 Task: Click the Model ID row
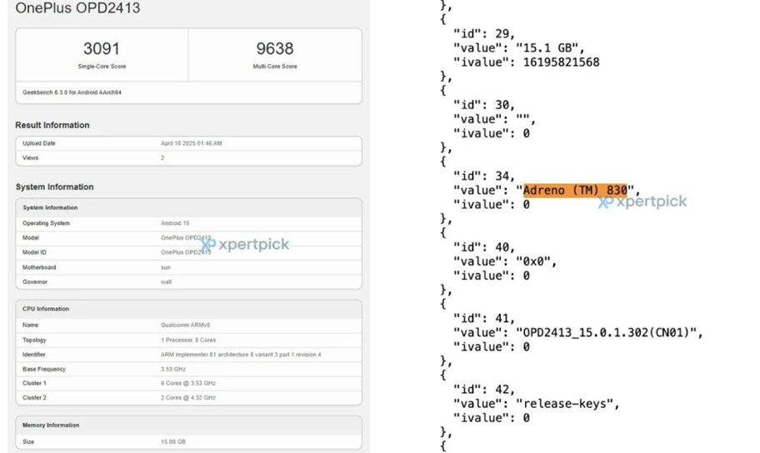(188, 252)
